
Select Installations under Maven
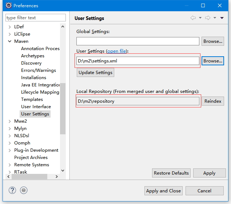(33, 78)
